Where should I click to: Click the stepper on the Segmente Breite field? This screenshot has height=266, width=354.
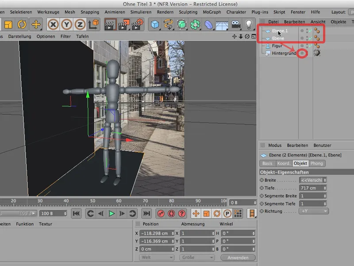[x=325, y=196]
